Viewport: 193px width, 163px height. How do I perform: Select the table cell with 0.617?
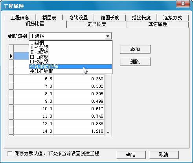[79, 109]
